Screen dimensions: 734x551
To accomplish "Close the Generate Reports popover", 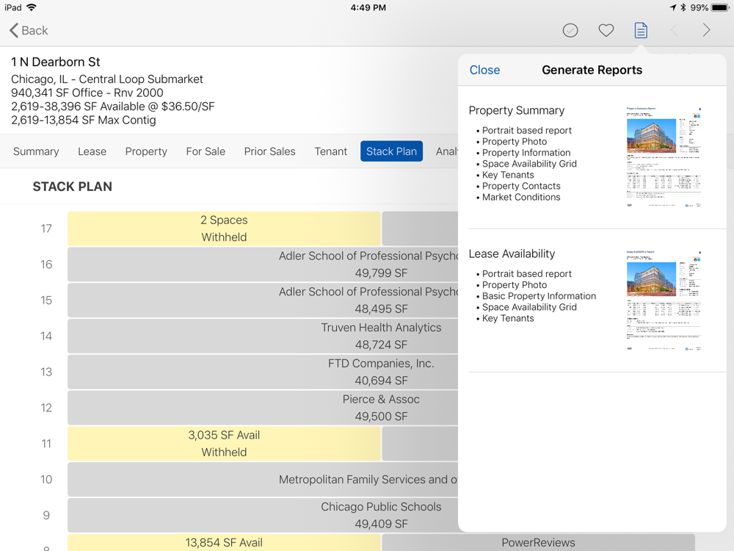I will tap(484, 70).
